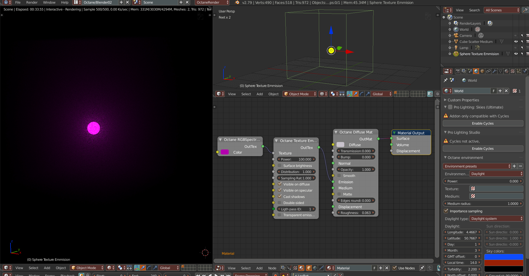Pin the node tree in node editor
This screenshot has height=276, width=529.
point(422,268)
